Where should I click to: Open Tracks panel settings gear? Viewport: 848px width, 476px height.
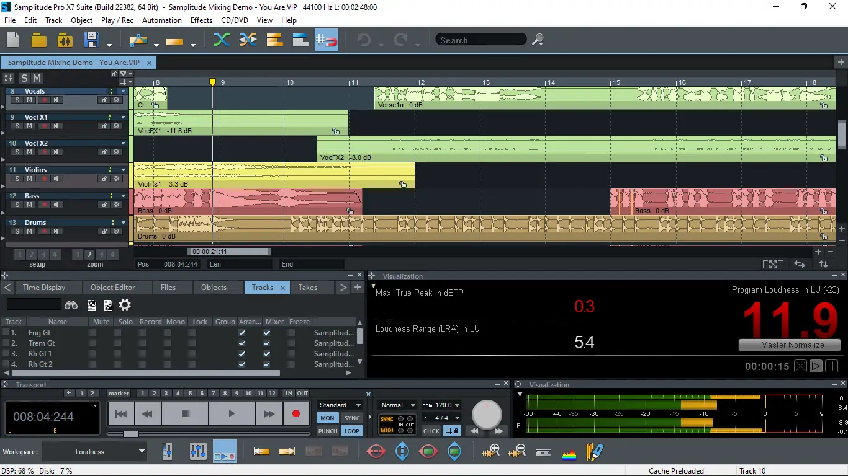click(x=125, y=305)
